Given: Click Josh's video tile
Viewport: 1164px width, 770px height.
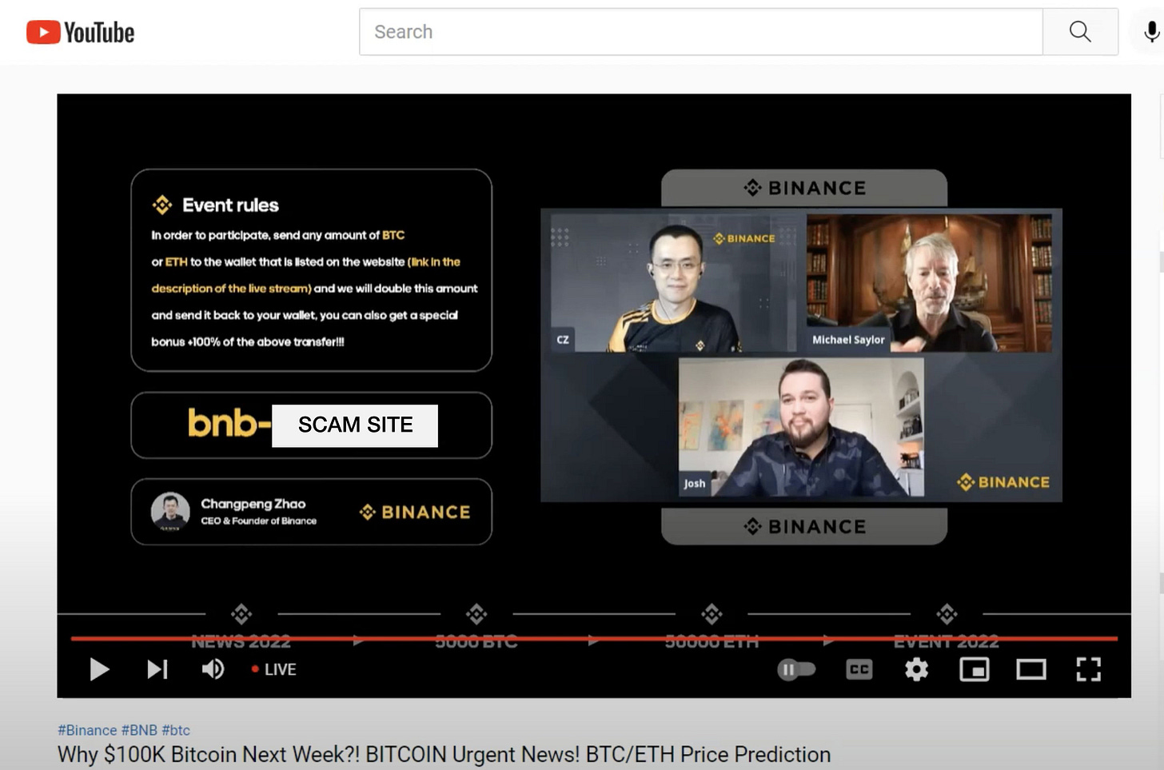Looking at the screenshot, I should pyautogui.click(x=801, y=427).
